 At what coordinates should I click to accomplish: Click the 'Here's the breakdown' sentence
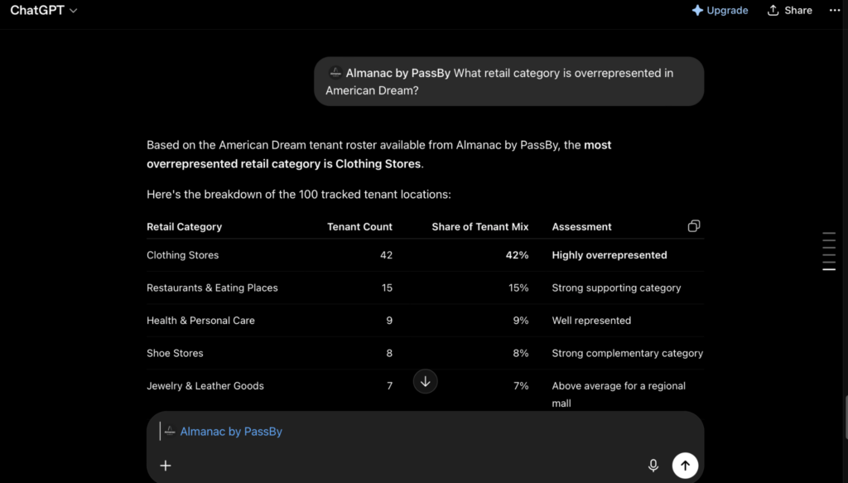tap(298, 194)
